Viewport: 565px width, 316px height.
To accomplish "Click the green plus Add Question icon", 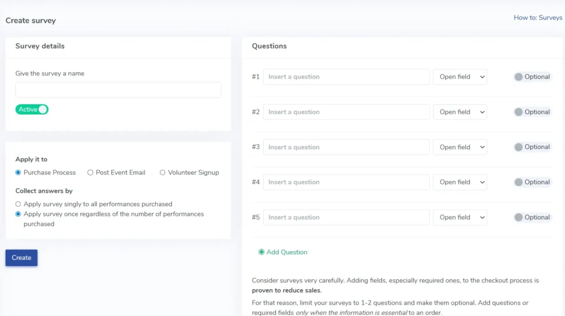I will tap(261, 252).
